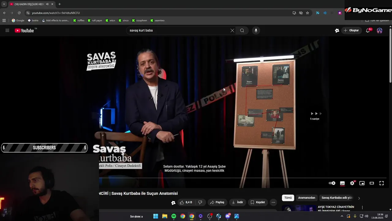
Task: Open the wtcn bookmark
Action: coord(110,21)
